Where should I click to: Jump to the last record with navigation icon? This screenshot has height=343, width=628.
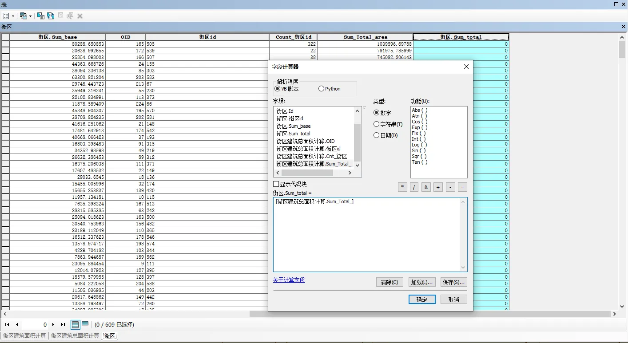coord(63,324)
